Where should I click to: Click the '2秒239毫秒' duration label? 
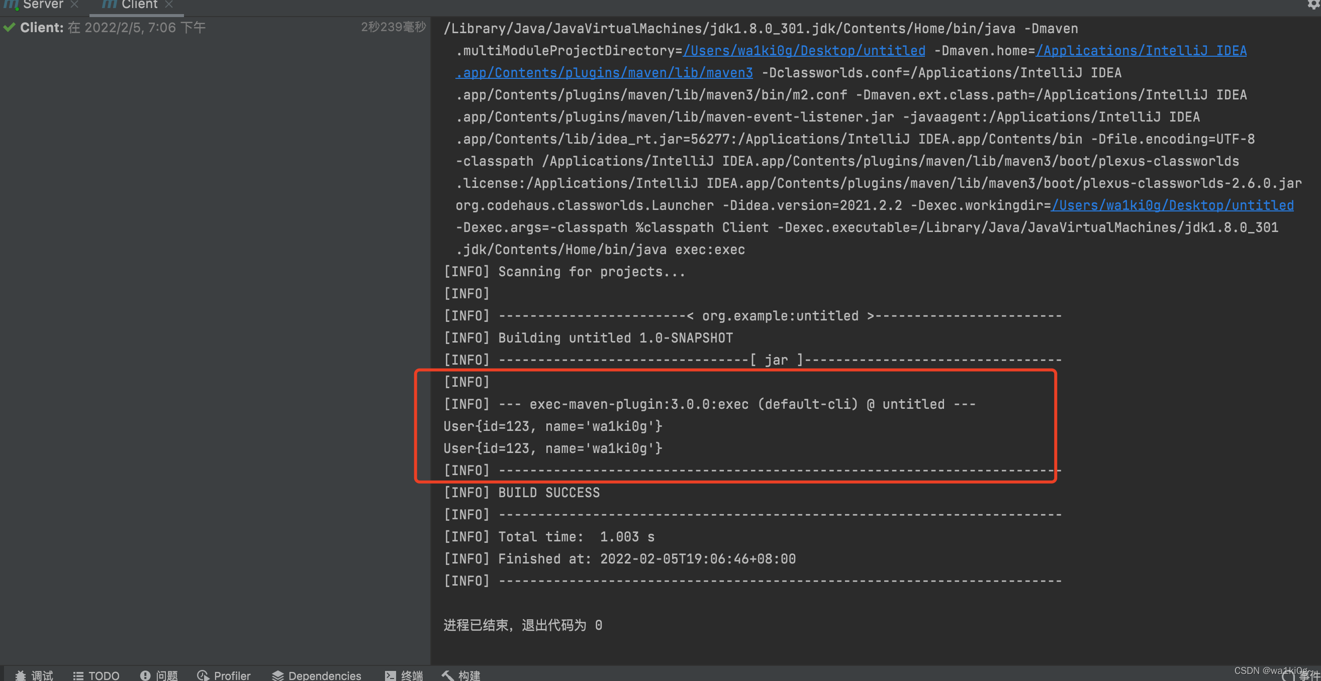pyautogui.click(x=393, y=27)
